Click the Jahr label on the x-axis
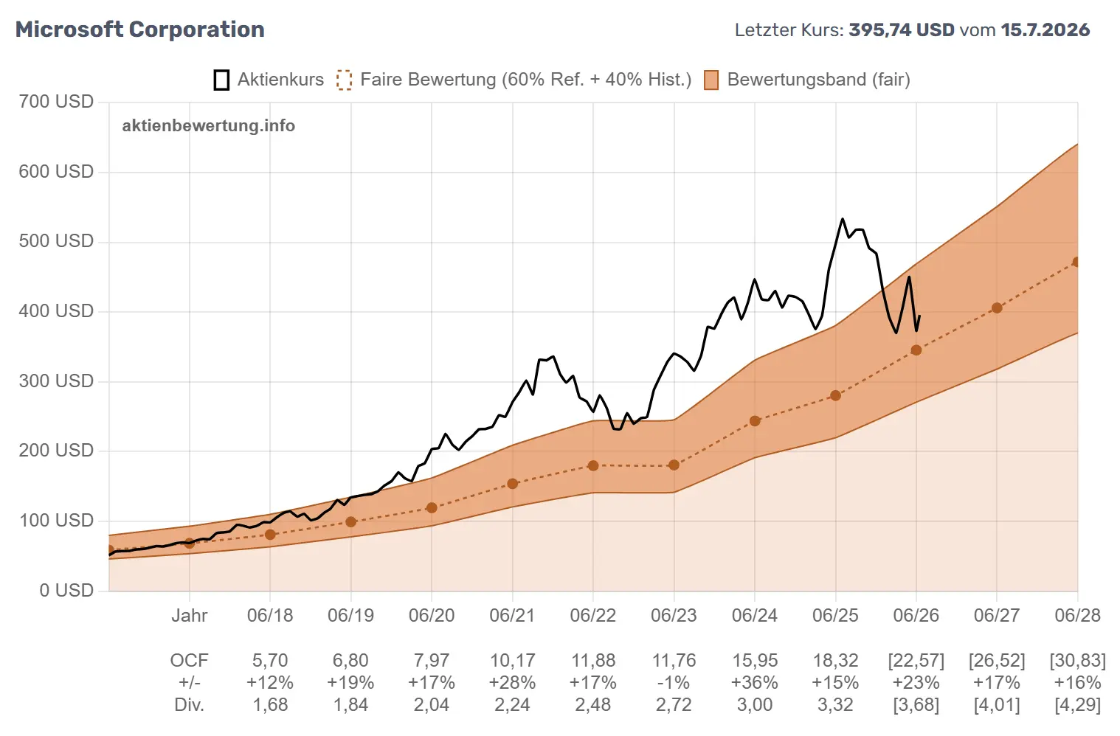The height and width of the screenshot is (736, 1120). coord(190,616)
